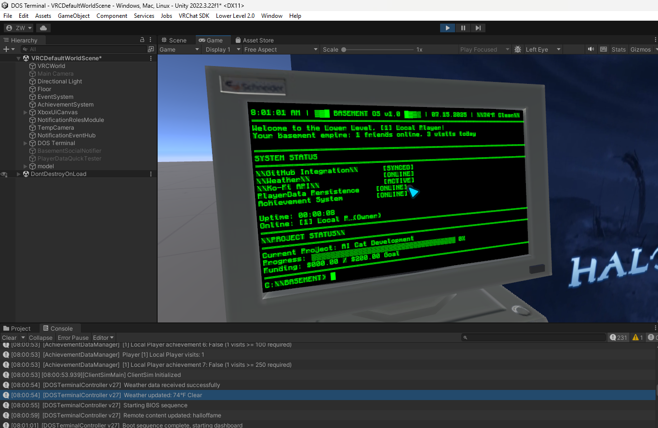Click the plus icon to create an object

pyautogui.click(x=6, y=49)
